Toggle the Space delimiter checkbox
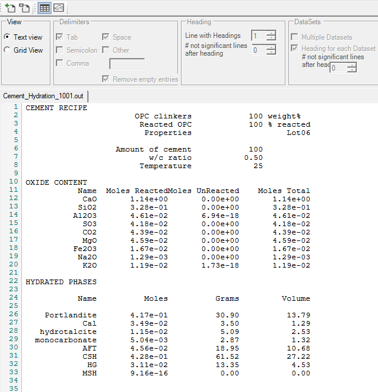The height and width of the screenshot is (392, 378). [106, 37]
